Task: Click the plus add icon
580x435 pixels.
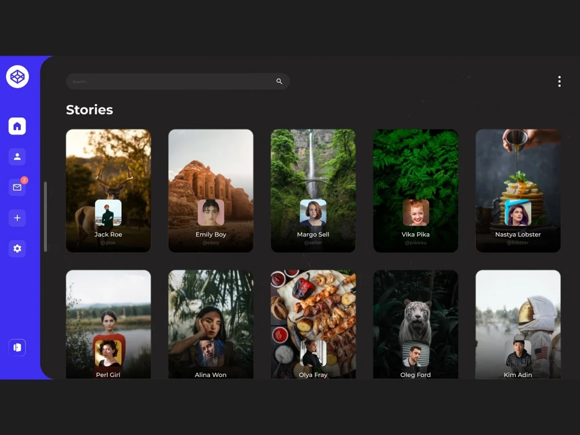Action: point(17,218)
